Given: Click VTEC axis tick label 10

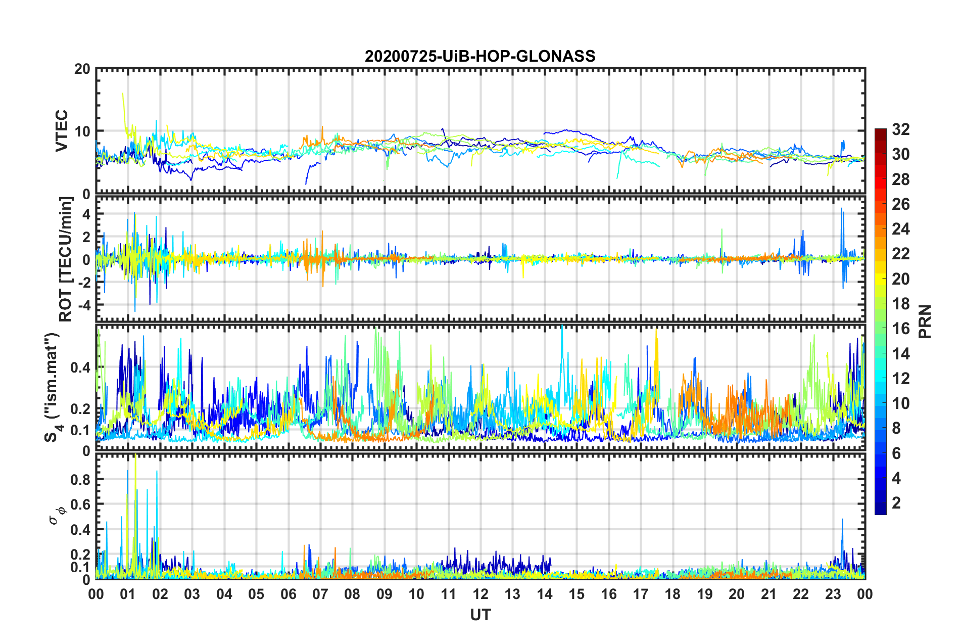Looking at the screenshot, I should pyautogui.click(x=82, y=131).
